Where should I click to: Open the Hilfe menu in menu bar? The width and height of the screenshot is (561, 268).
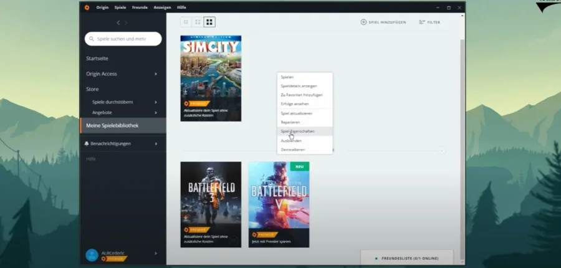(x=181, y=7)
